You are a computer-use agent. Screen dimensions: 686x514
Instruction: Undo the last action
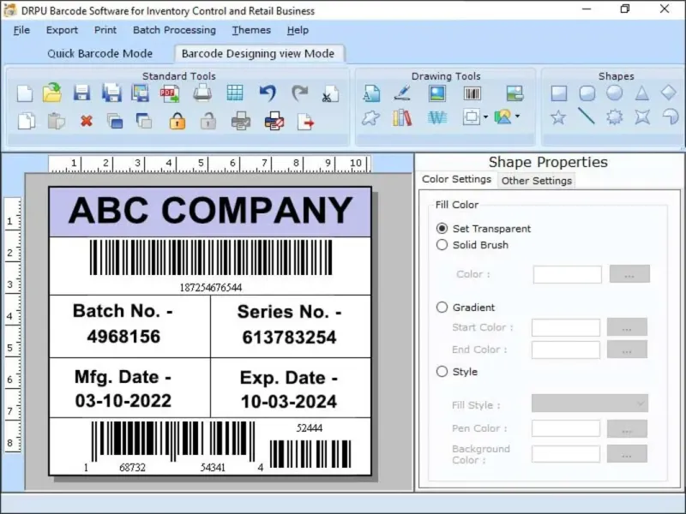[x=268, y=93]
